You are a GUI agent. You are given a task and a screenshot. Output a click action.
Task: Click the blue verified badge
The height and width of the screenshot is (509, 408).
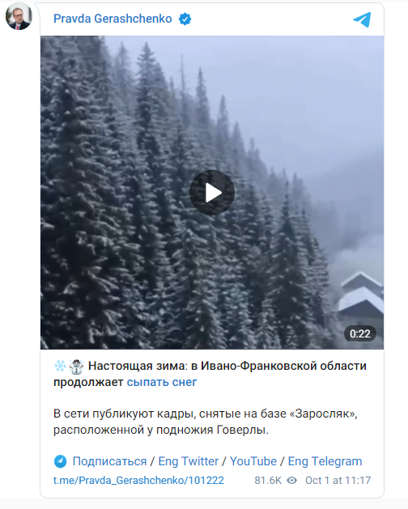pyautogui.click(x=185, y=19)
